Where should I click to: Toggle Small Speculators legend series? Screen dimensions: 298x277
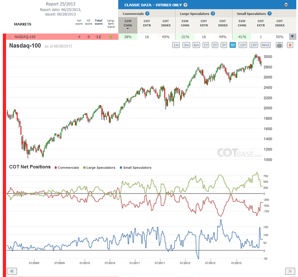(136, 168)
